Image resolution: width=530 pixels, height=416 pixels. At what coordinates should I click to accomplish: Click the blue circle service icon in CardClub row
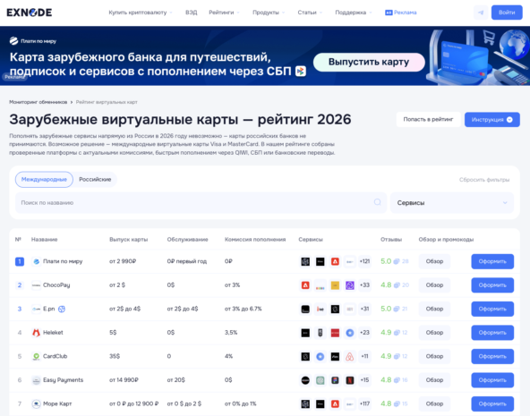tap(321, 357)
